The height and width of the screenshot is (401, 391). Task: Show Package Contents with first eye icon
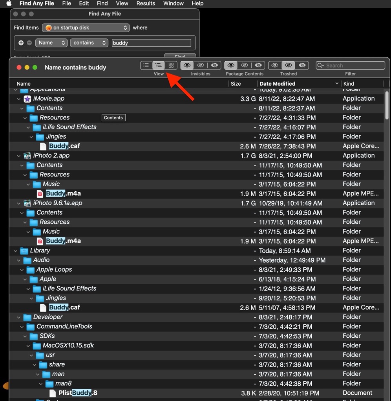[x=231, y=65]
